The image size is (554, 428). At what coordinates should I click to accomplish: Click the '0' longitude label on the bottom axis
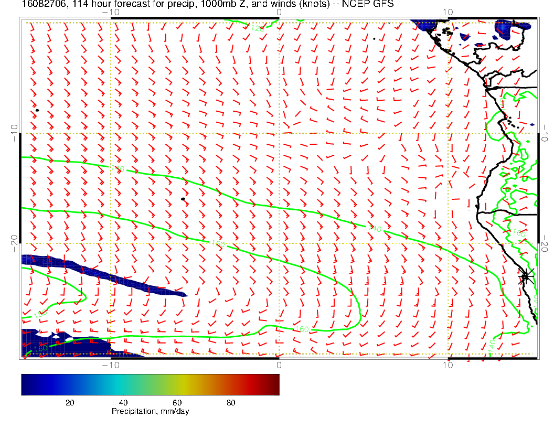(x=279, y=365)
